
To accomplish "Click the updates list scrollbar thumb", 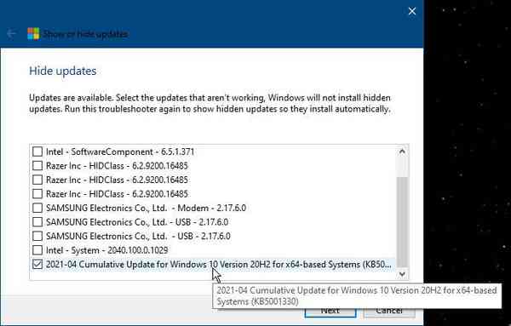I will [402, 222].
